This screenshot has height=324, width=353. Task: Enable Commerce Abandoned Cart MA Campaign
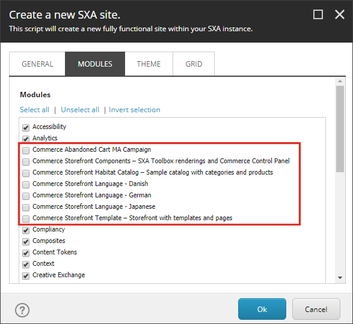point(26,151)
